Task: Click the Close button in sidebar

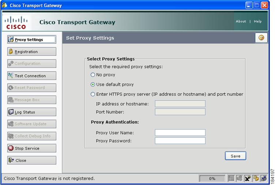Action: coord(32,160)
